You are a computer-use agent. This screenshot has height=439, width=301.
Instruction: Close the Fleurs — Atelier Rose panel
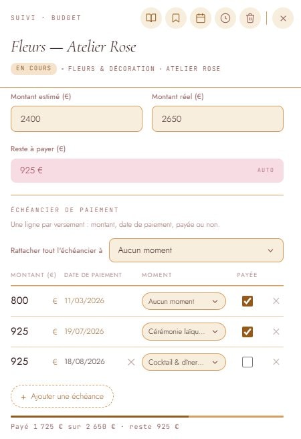283,18
